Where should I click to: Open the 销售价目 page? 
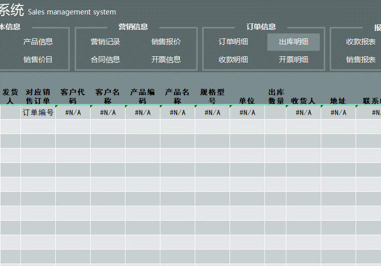(38, 59)
